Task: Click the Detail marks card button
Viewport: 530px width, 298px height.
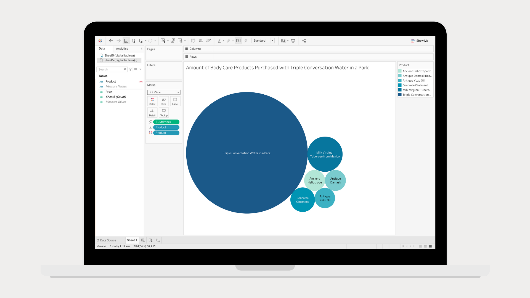Action: (x=152, y=112)
